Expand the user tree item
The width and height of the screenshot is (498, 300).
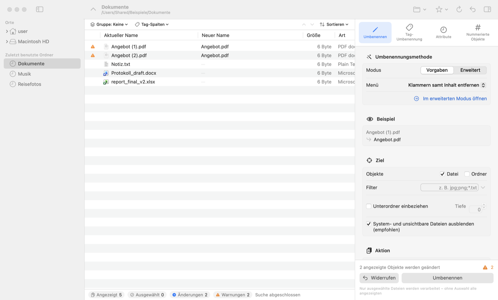[x=7, y=31]
